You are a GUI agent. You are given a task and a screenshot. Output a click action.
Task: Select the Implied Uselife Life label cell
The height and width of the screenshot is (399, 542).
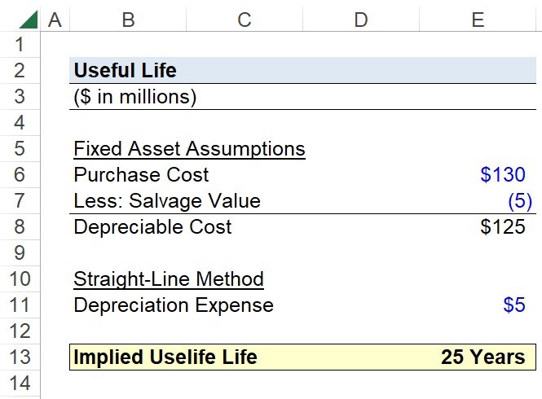coord(165,357)
